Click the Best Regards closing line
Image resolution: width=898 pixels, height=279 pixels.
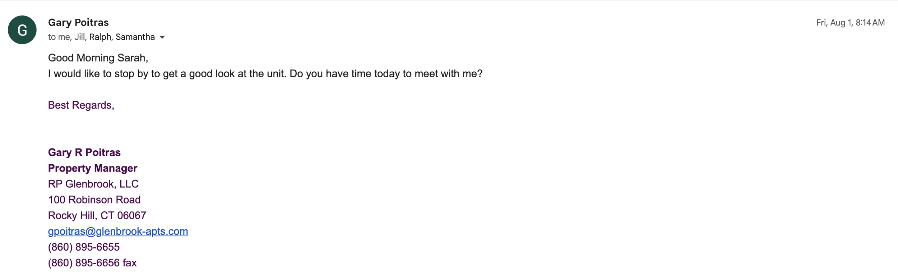point(81,105)
